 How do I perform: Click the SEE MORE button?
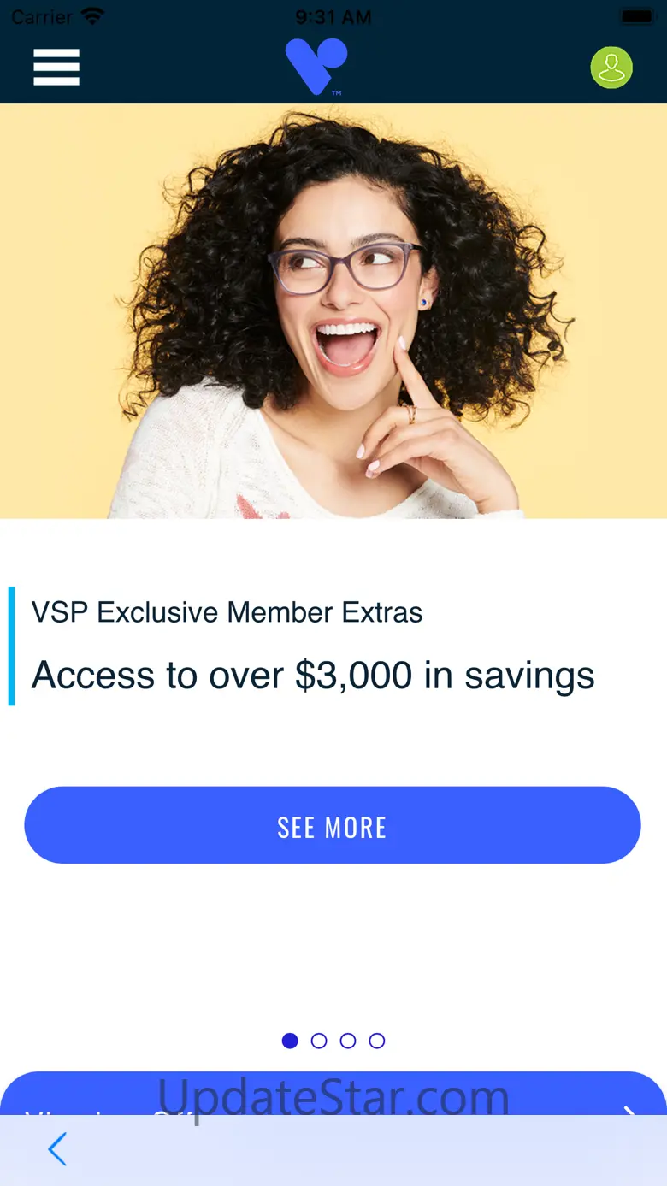[333, 825]
